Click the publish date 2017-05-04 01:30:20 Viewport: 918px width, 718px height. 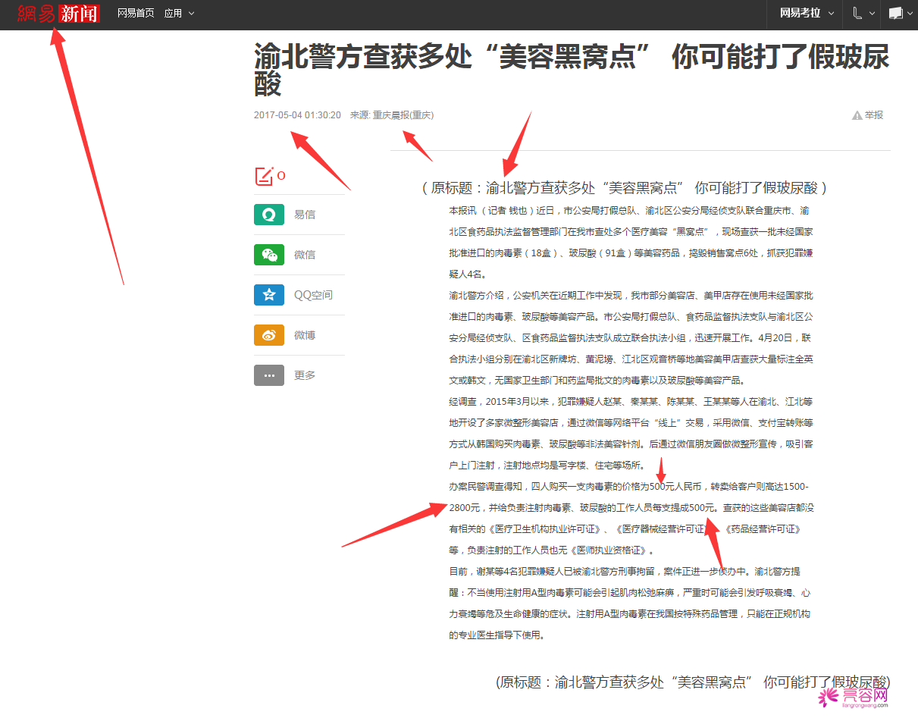pos(297,115)
